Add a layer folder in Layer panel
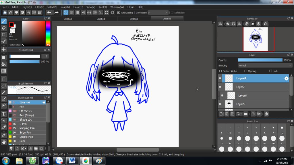Viewport: 294px width, 165px height. [x=246, y=114]
